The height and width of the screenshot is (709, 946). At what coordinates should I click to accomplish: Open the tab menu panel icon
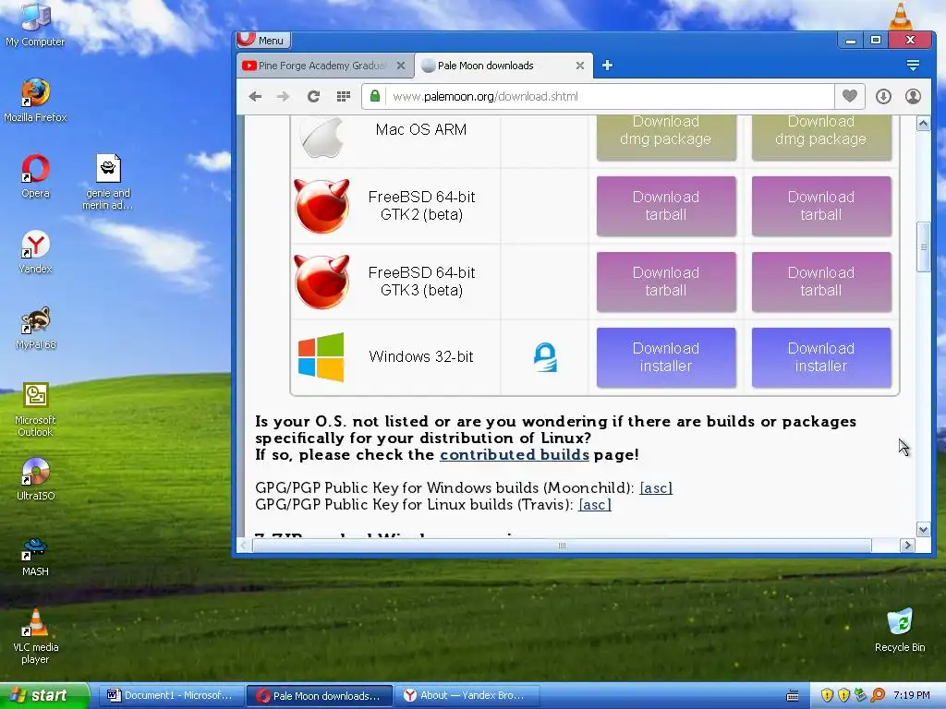click(x=913, y=66)
